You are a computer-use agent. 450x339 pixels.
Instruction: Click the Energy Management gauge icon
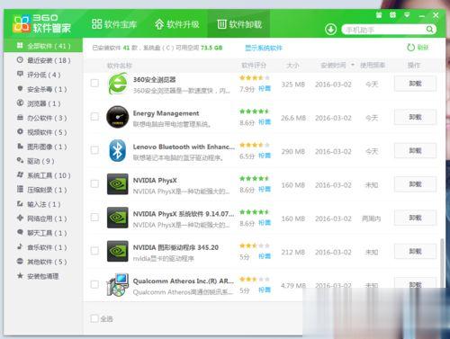click(117, 117)
